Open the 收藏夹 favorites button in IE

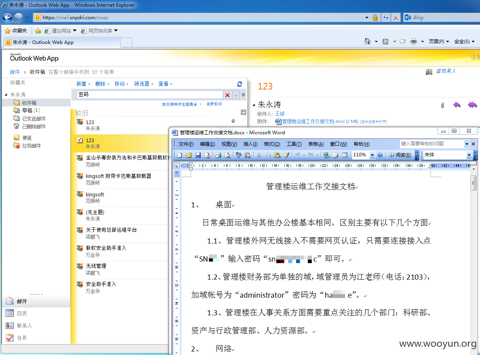point(16,31)
